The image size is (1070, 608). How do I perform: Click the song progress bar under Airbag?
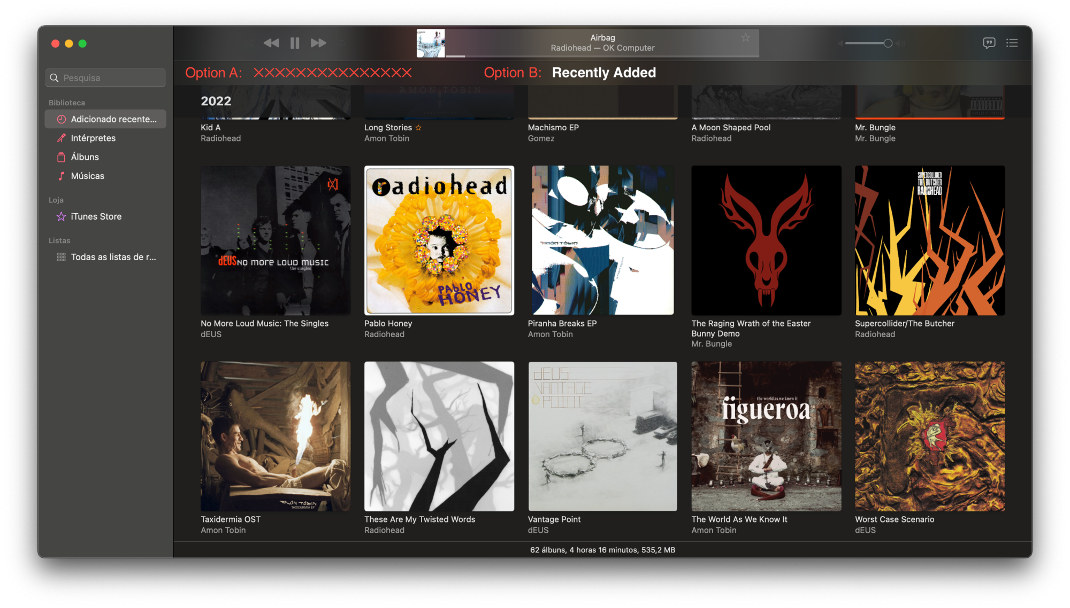coord(602,56)
